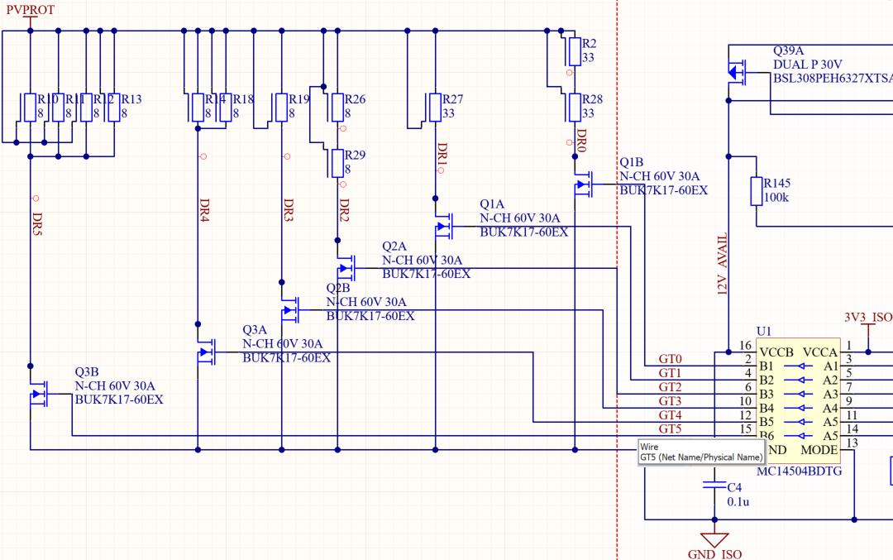This screenshot has width=893, height=560.
Task: Select the PVPROT power port symbol
Action: (x=31, y=21)
